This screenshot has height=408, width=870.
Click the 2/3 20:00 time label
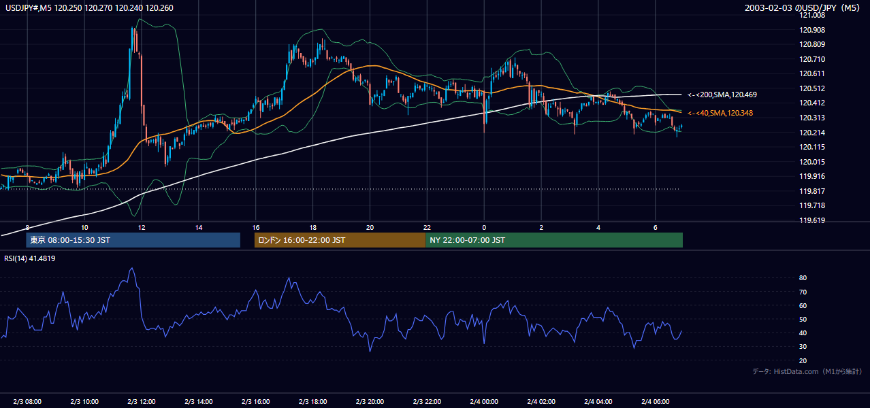click(370, 402)
